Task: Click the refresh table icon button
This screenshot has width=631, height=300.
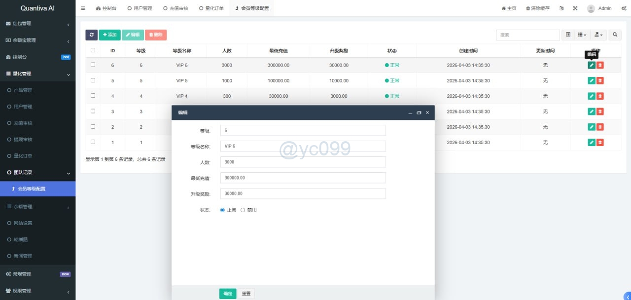Action: (x=91, y=35)
